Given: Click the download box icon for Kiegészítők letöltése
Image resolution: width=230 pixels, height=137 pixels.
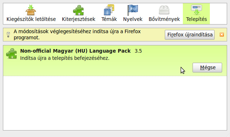Looking at the screenshot, I should click(31, 10).
